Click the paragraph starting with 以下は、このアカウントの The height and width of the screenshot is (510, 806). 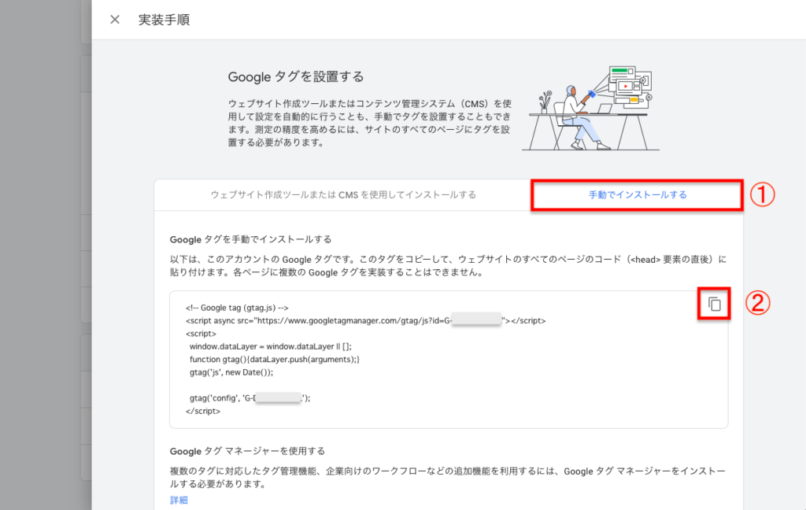[448, 266]
